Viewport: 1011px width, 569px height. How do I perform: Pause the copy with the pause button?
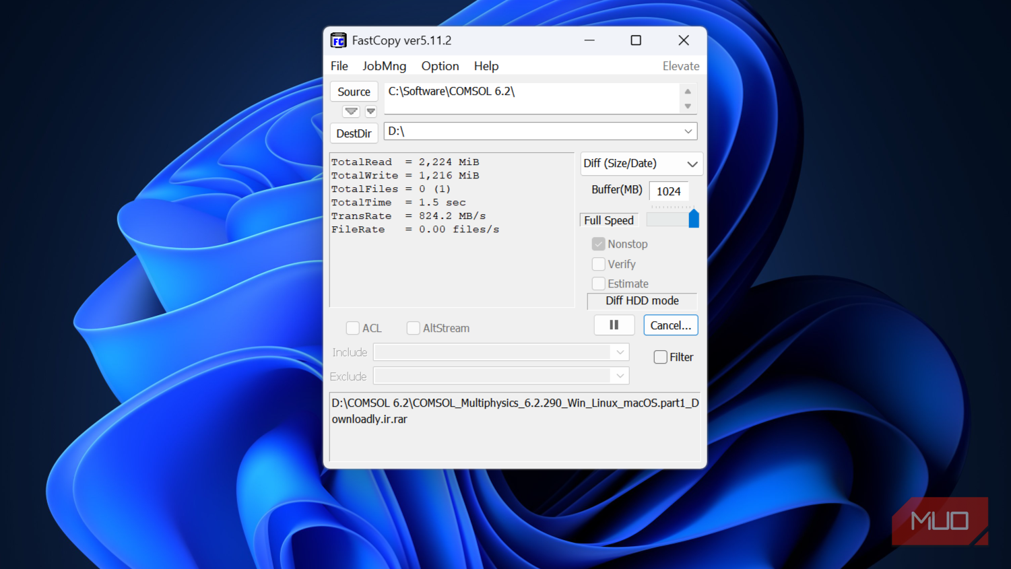pyautogui.click(x=614, y=325)
